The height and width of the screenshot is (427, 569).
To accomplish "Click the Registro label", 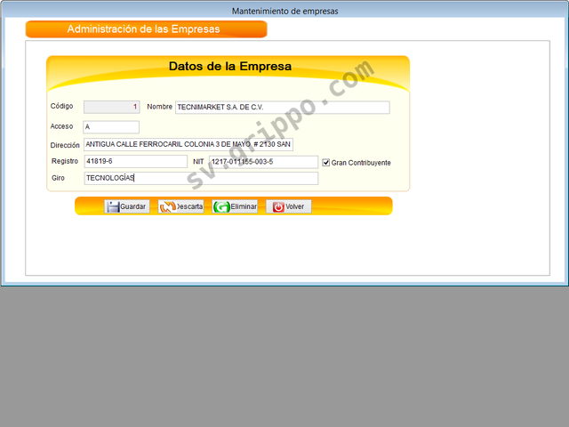I will point(65,161).
